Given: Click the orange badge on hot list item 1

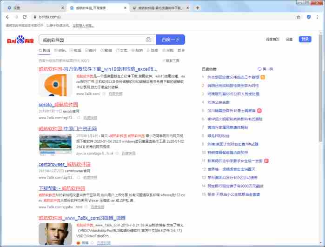Looking at the screenshot, I should click(x=263, y=77).
